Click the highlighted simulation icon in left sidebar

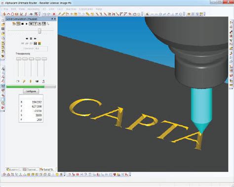point(3,86)
